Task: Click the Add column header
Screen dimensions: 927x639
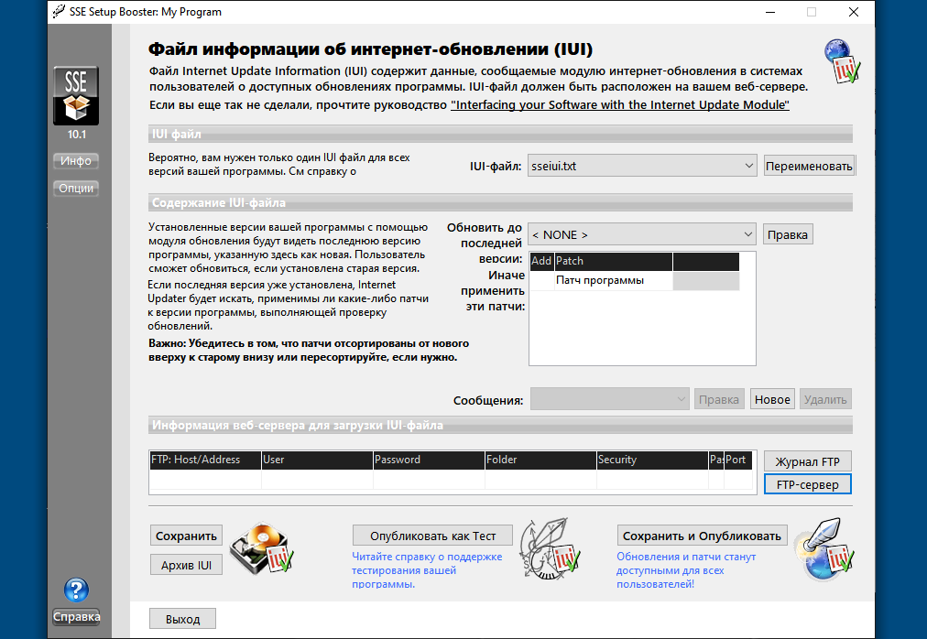Action: point(541,261)
